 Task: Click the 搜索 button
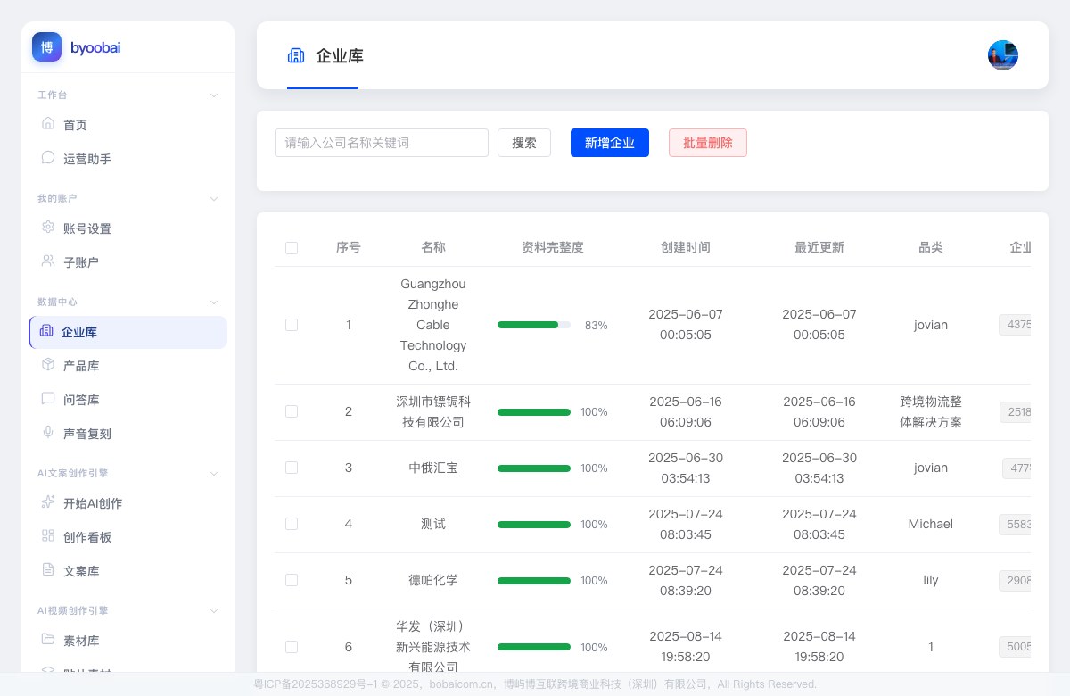524,143
